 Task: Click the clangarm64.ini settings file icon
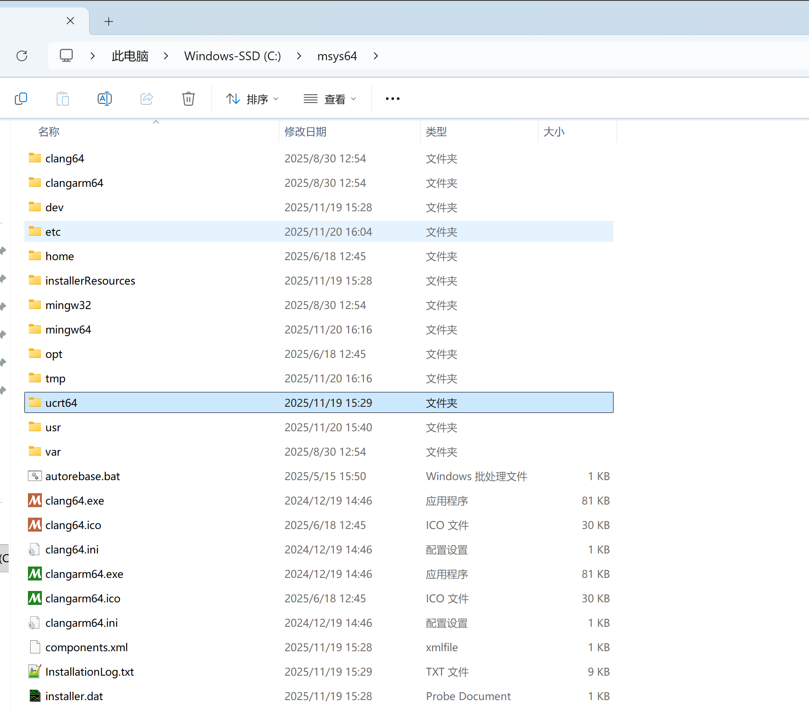pos(34,623)
